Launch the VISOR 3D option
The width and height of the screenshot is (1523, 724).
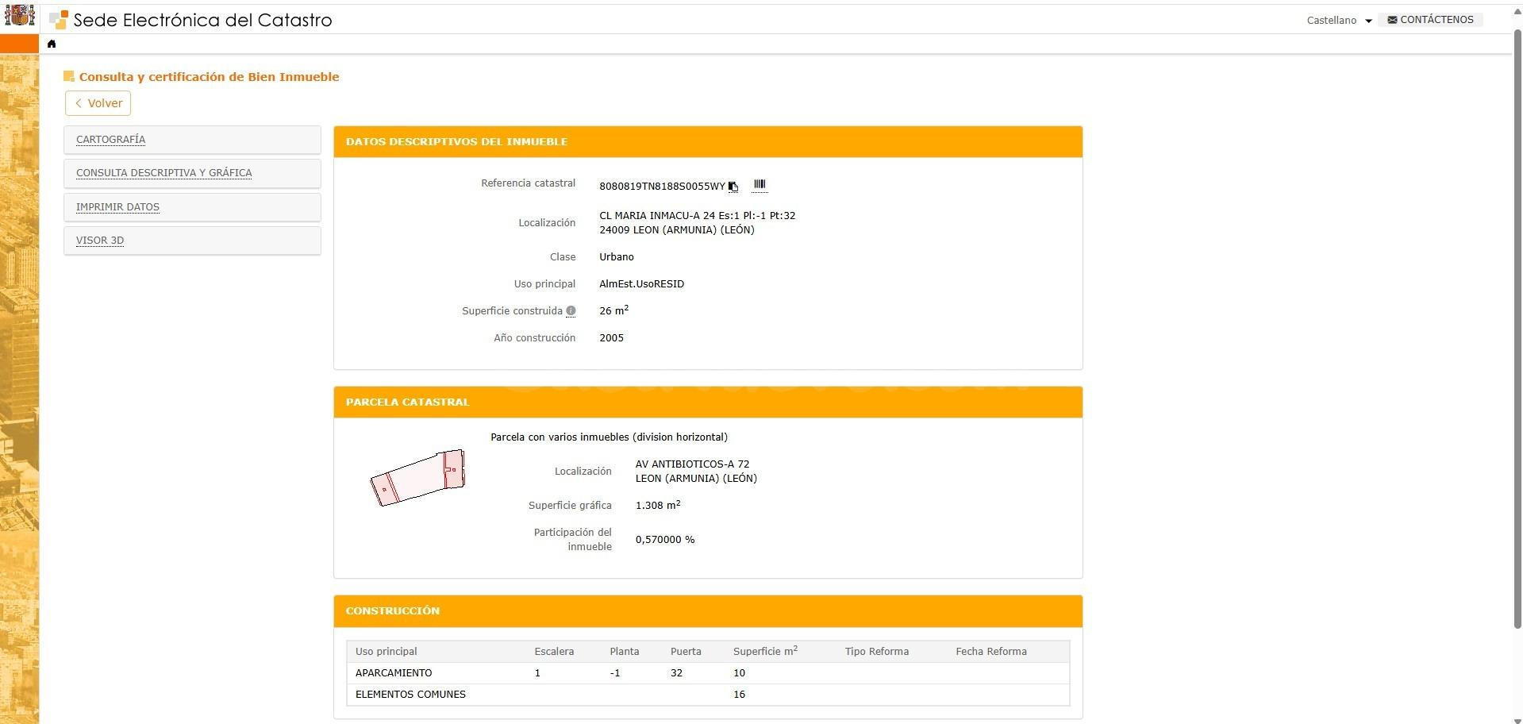coord(192,241)
